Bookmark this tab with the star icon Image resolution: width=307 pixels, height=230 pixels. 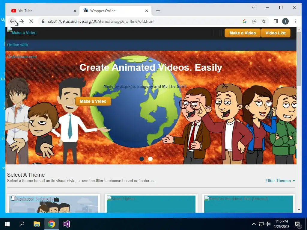264,21
